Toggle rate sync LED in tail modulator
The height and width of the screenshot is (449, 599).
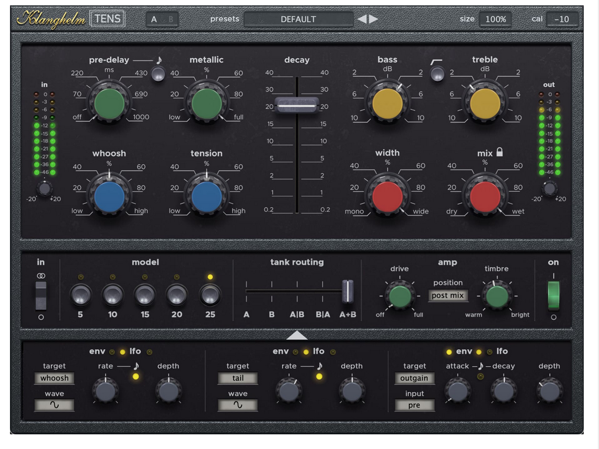point(319,376)
